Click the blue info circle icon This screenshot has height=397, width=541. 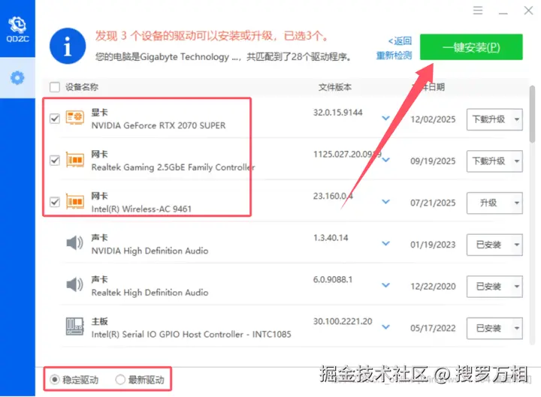point(68,47)
